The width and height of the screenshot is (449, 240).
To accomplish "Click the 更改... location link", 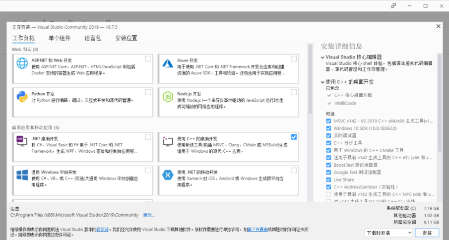I will [x=149, y=215].
